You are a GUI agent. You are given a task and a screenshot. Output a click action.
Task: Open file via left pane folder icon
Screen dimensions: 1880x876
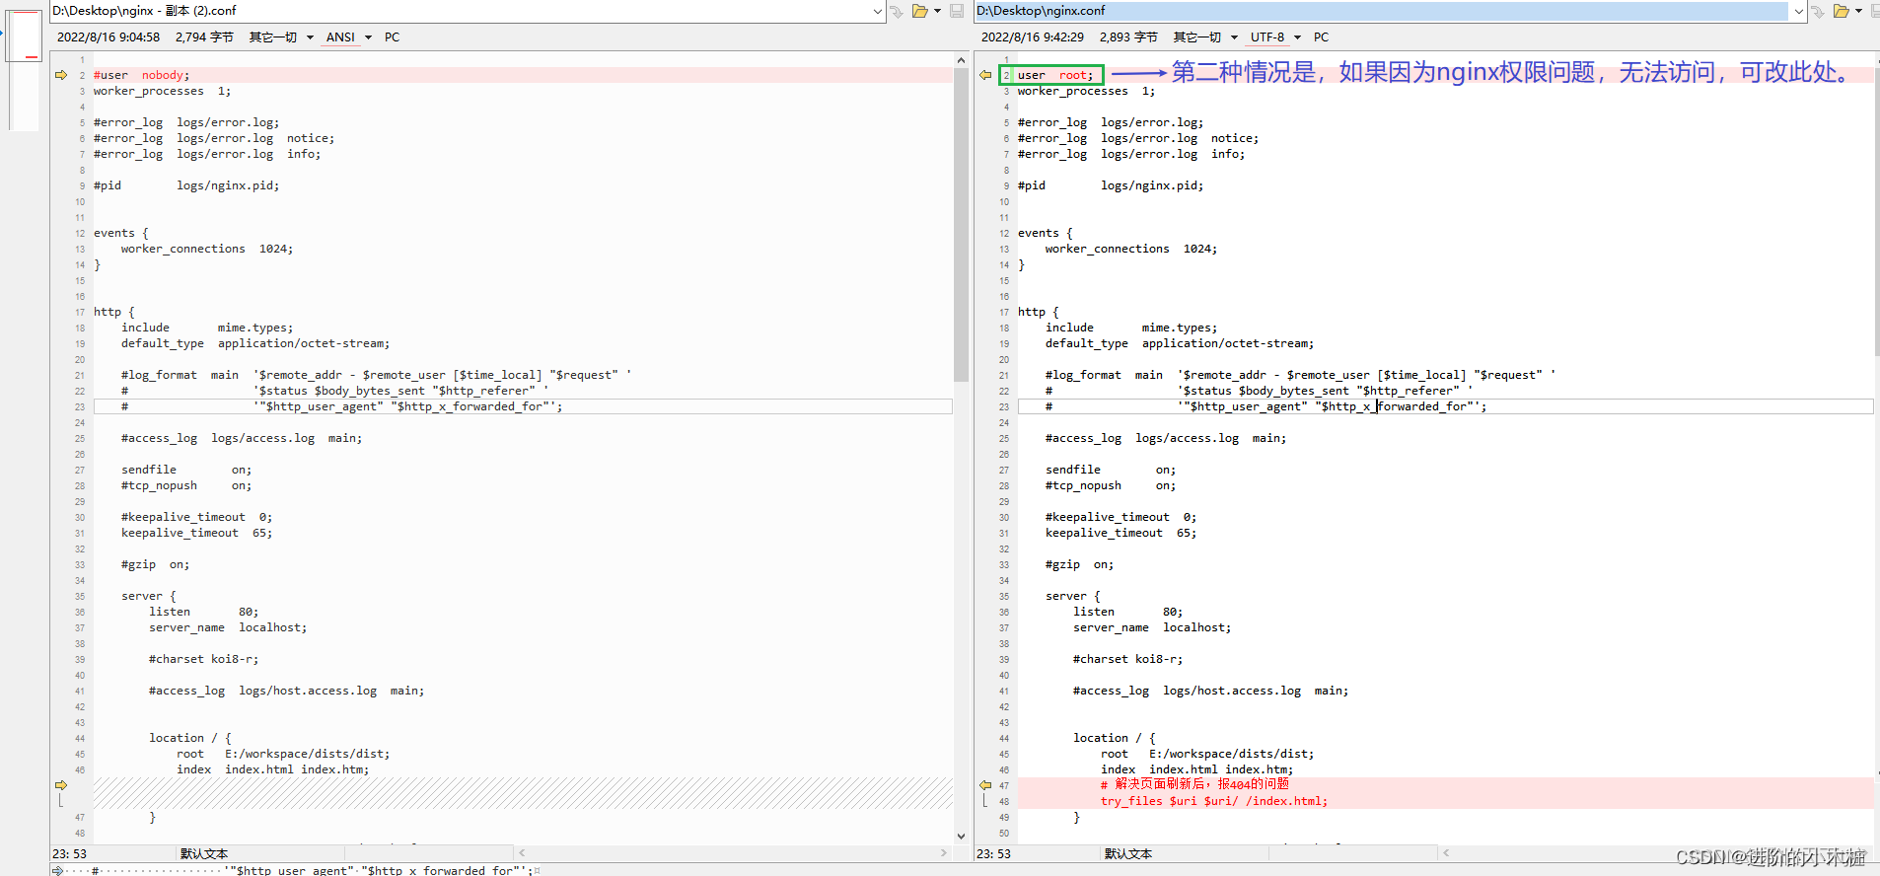point(919,11)
